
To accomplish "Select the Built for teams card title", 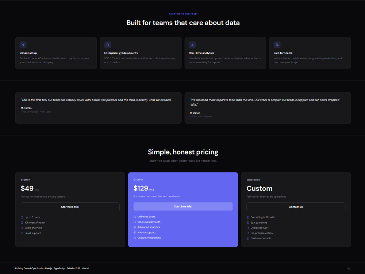I will coord(283,53).
